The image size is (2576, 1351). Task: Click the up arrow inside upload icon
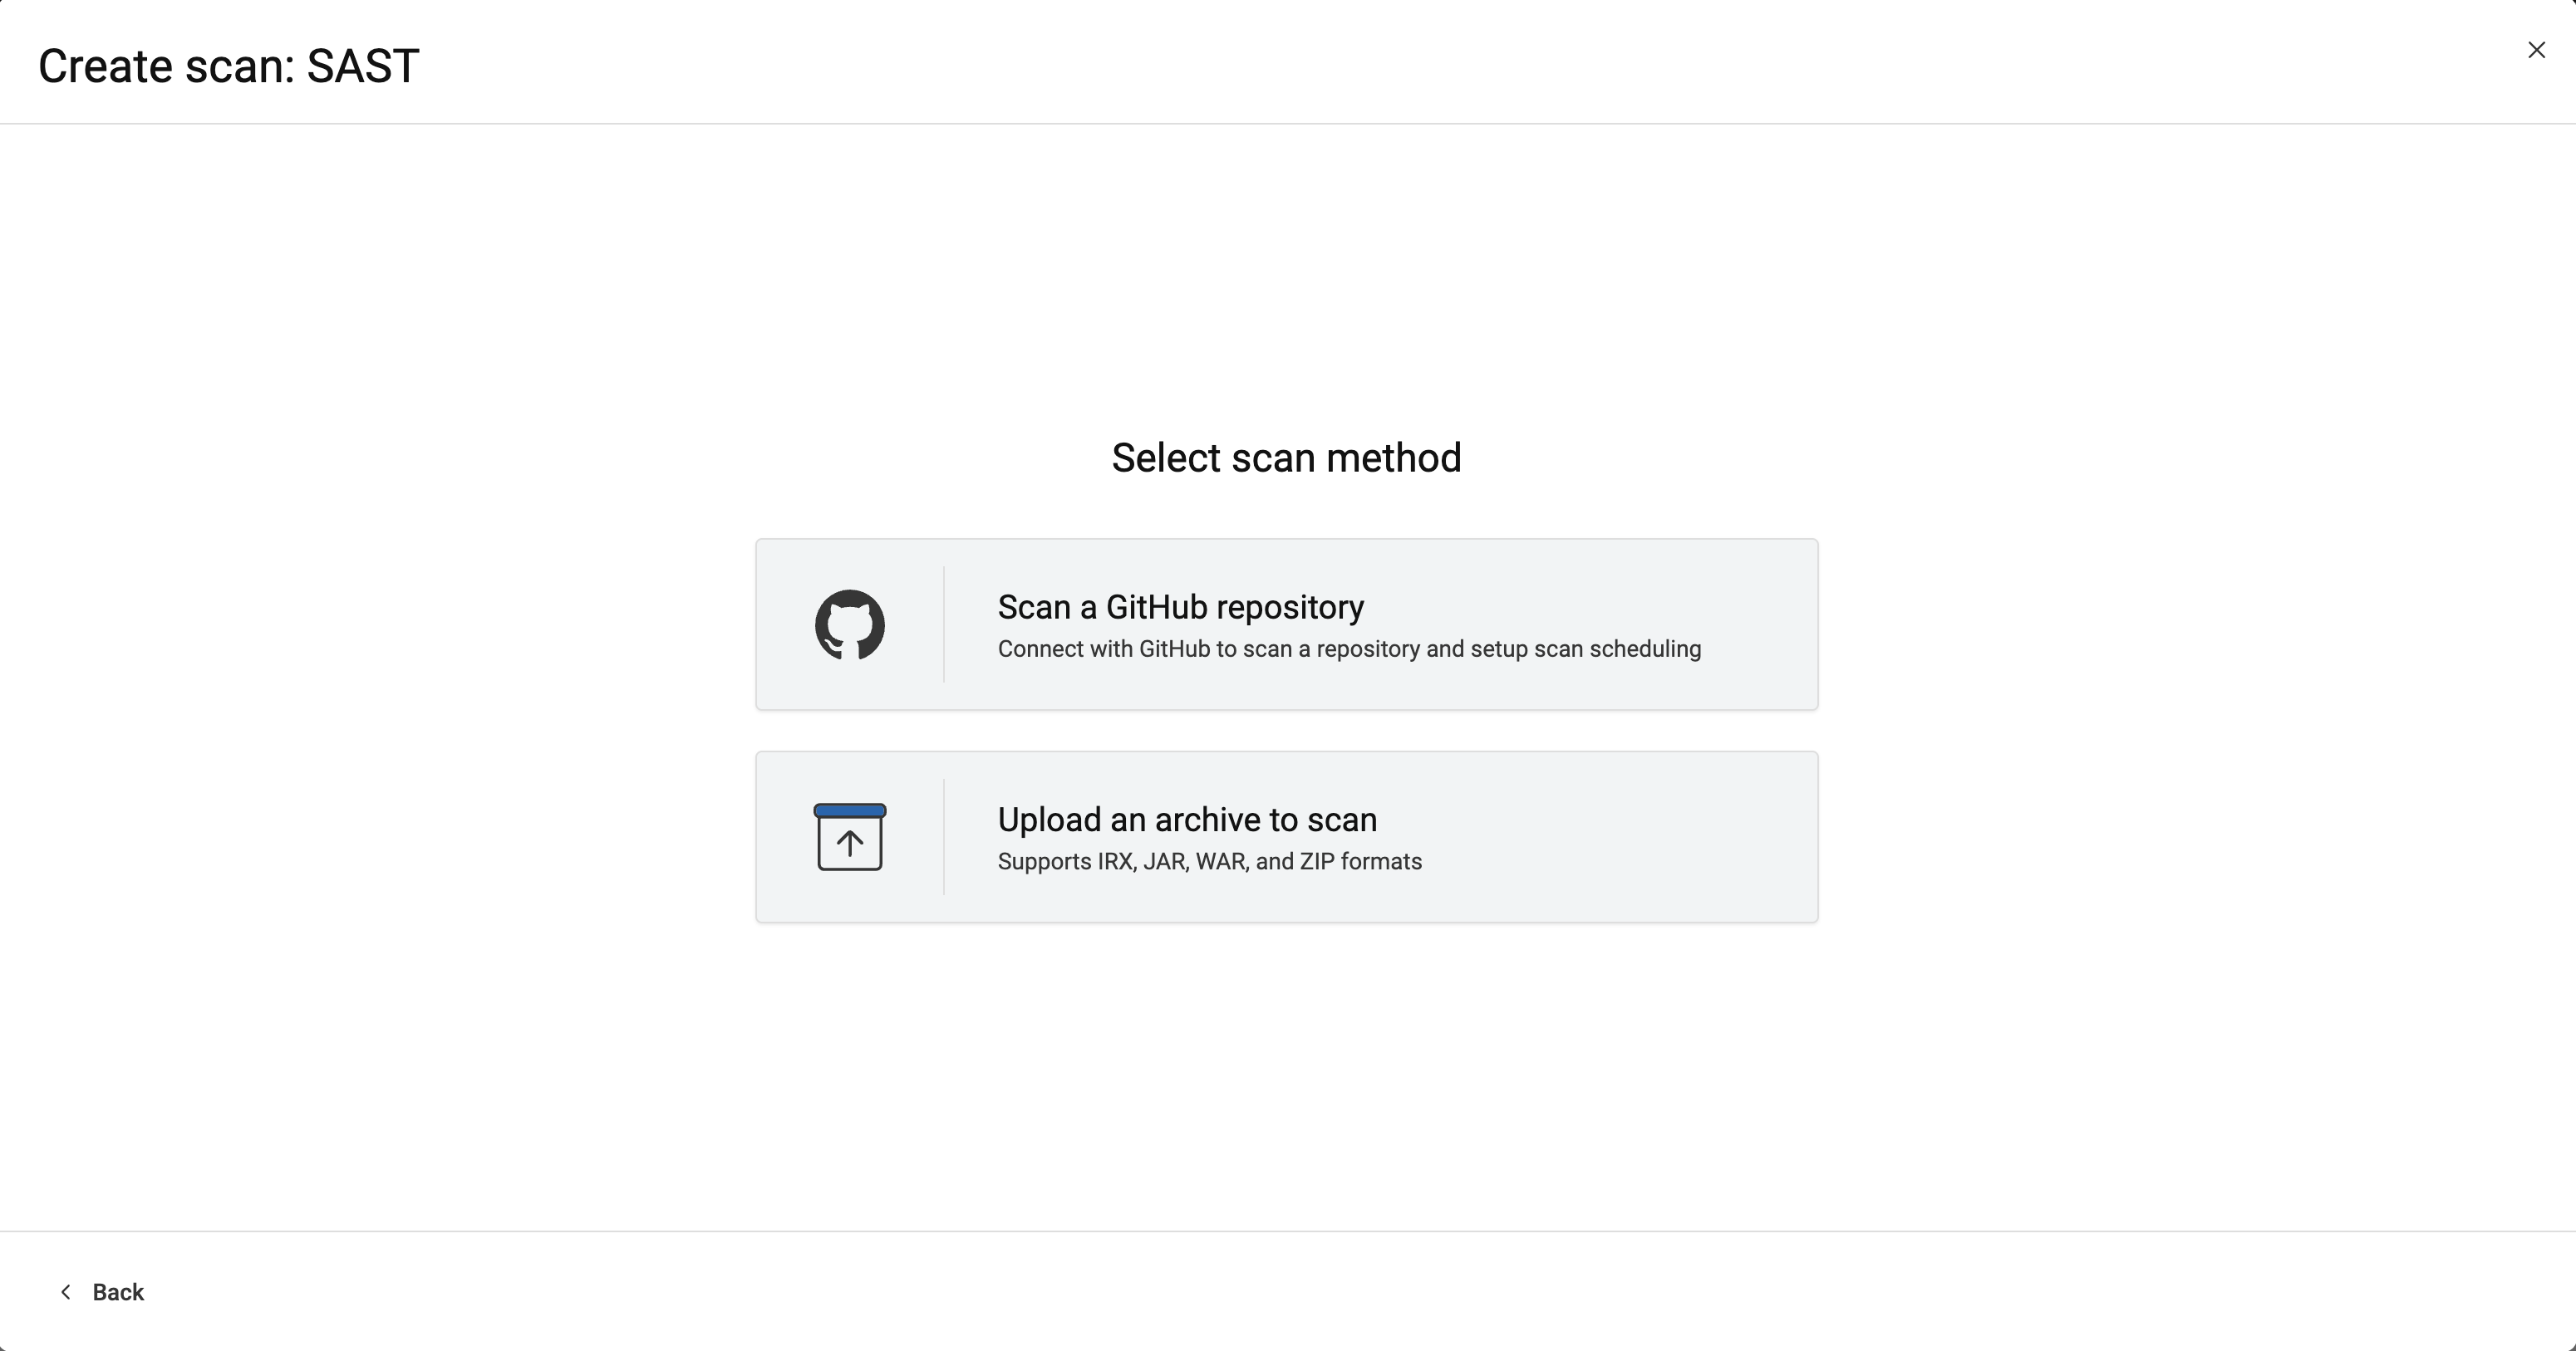849,844
